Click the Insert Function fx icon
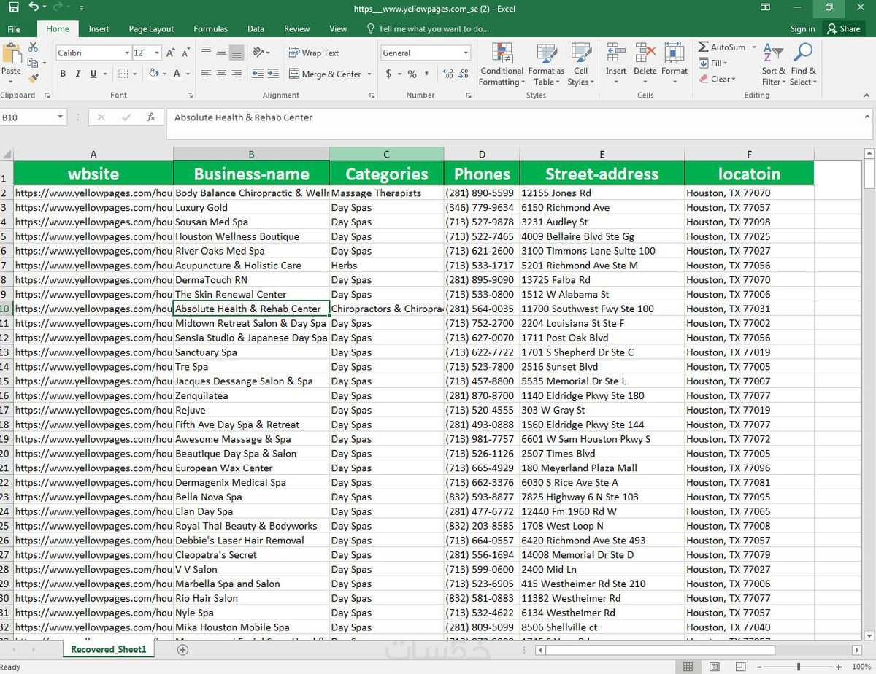The width and height of the screenshot is (876, 674). click(x=151, y=117)
